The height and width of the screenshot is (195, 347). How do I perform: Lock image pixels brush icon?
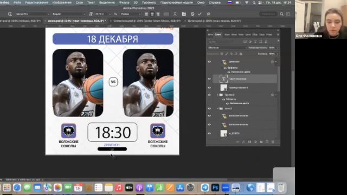[227, 54]
